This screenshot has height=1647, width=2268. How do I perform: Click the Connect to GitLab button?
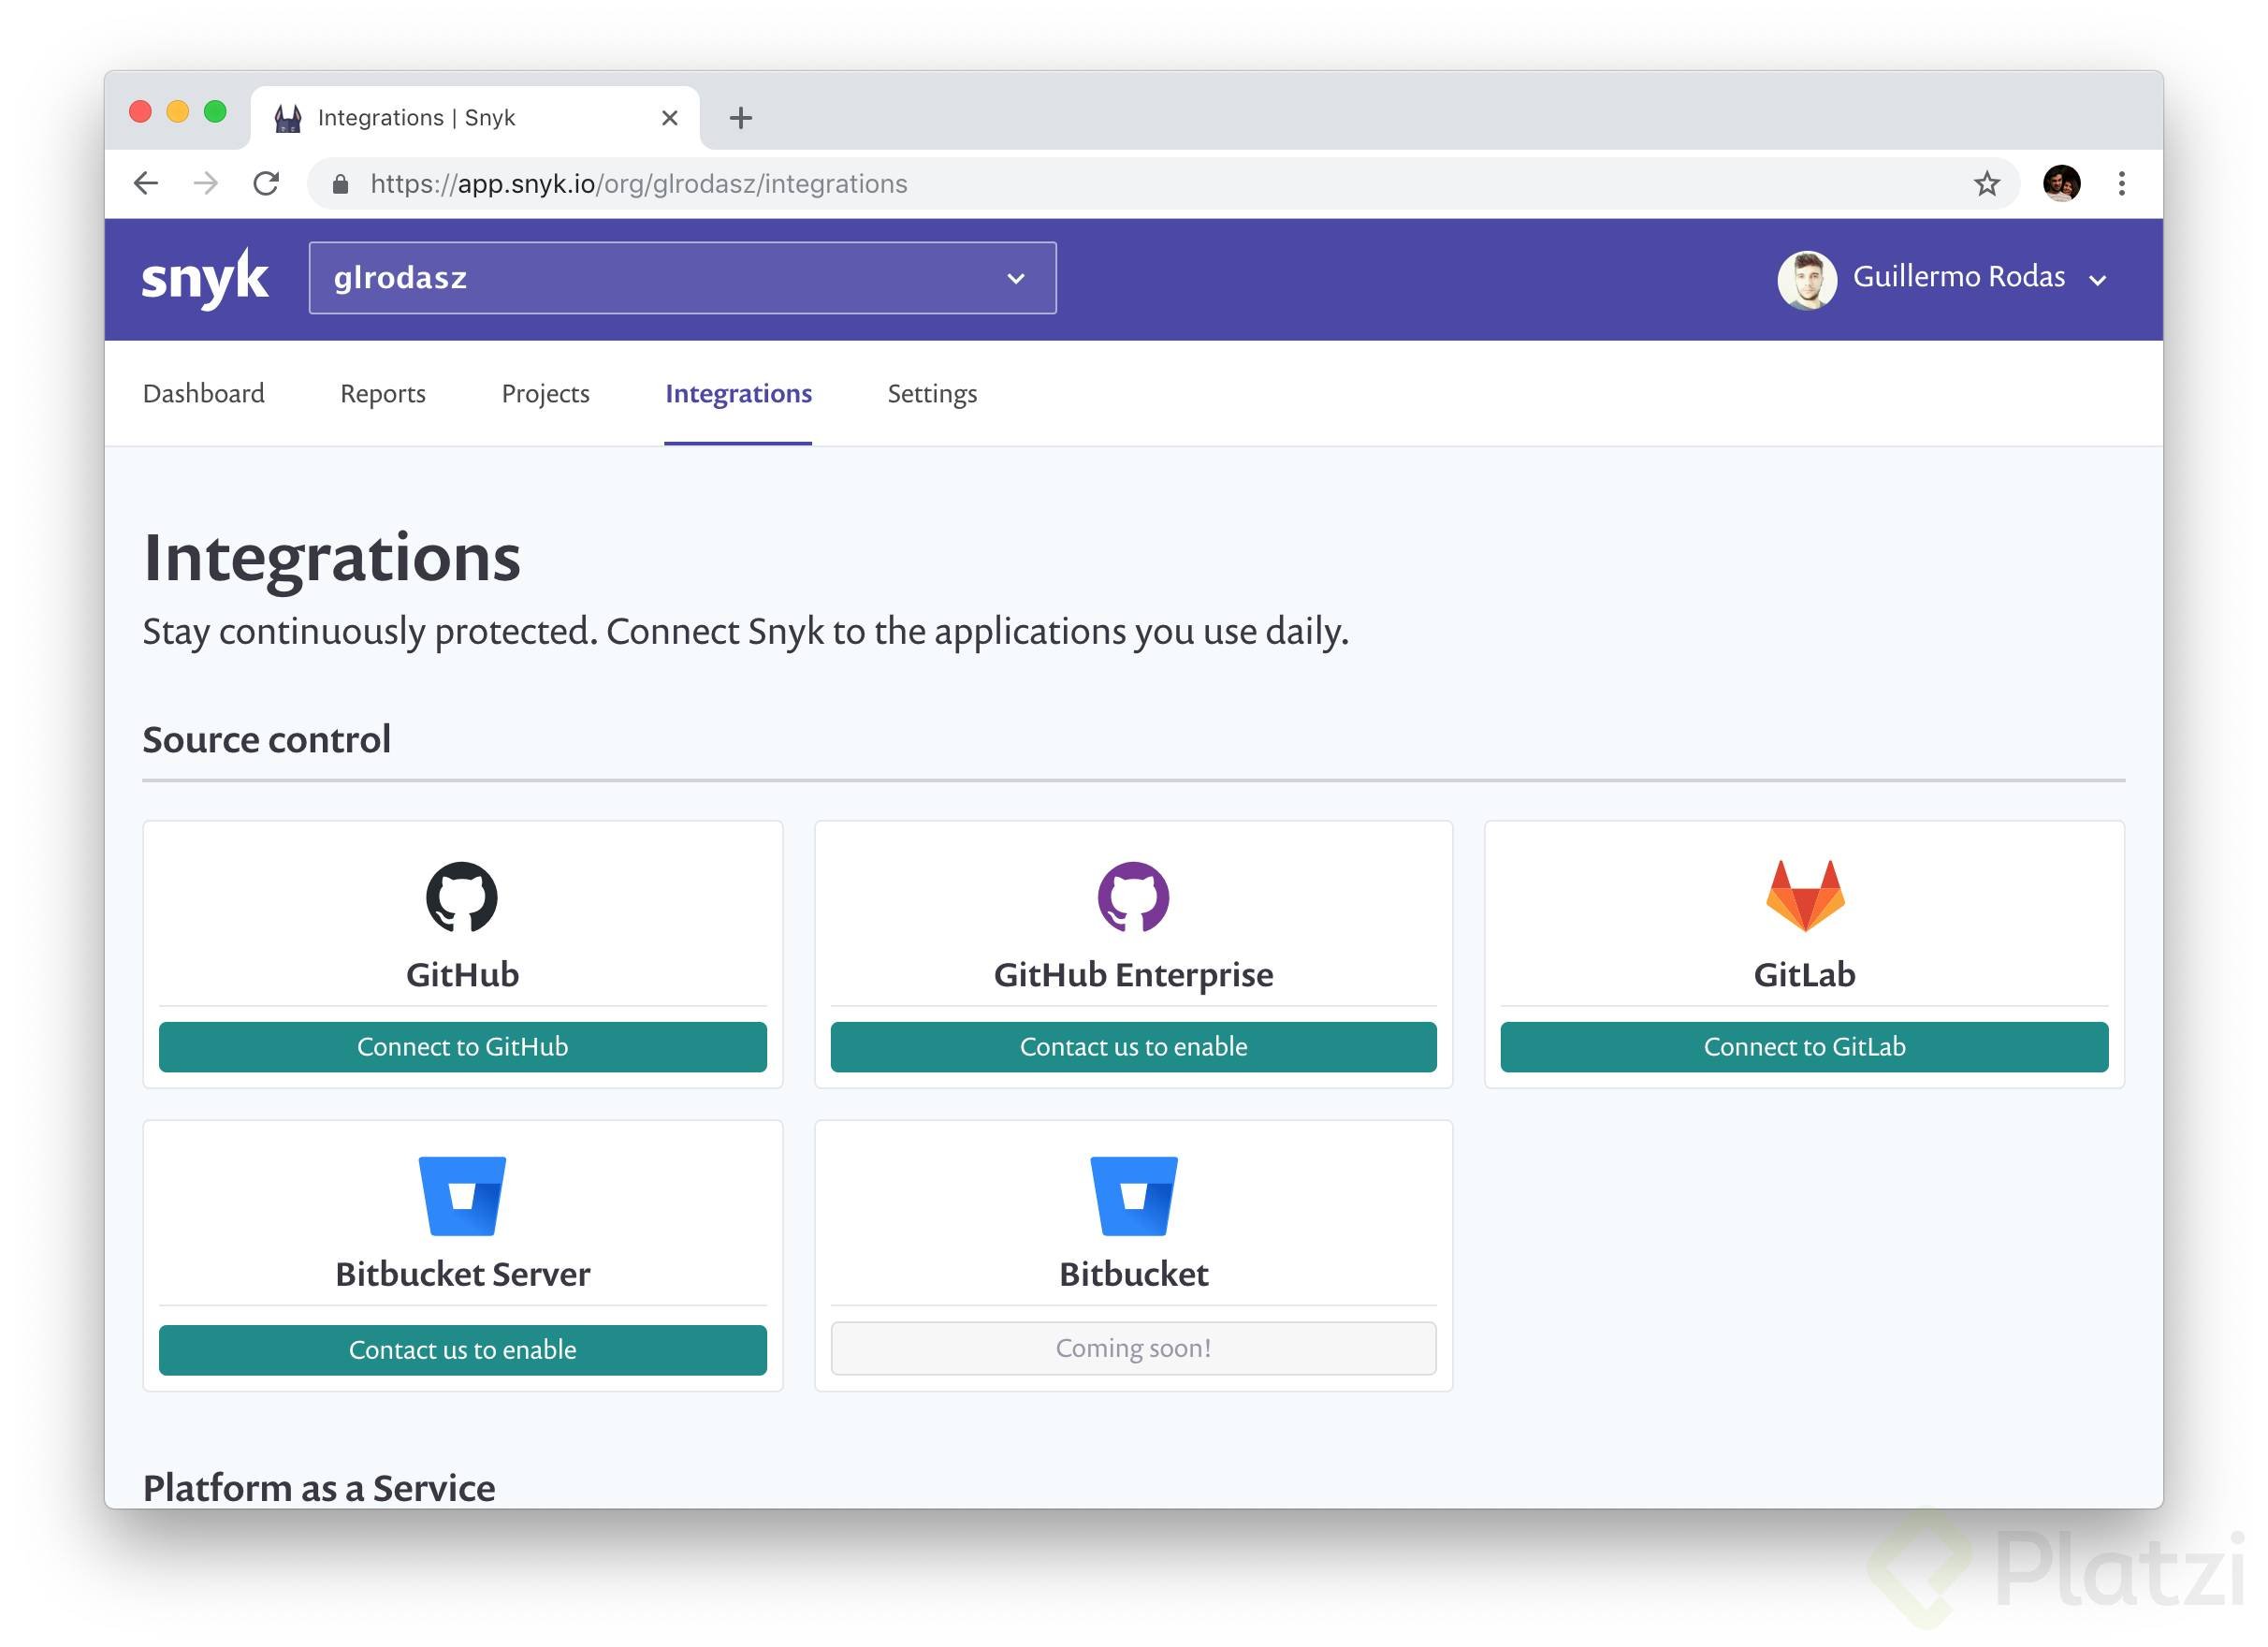click(x=1804, y=1046)
